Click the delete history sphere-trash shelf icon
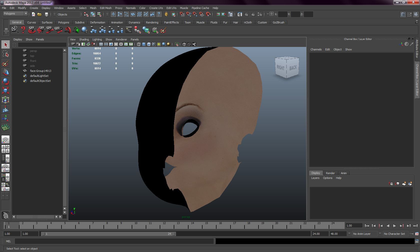 click(x=85, y=30)
